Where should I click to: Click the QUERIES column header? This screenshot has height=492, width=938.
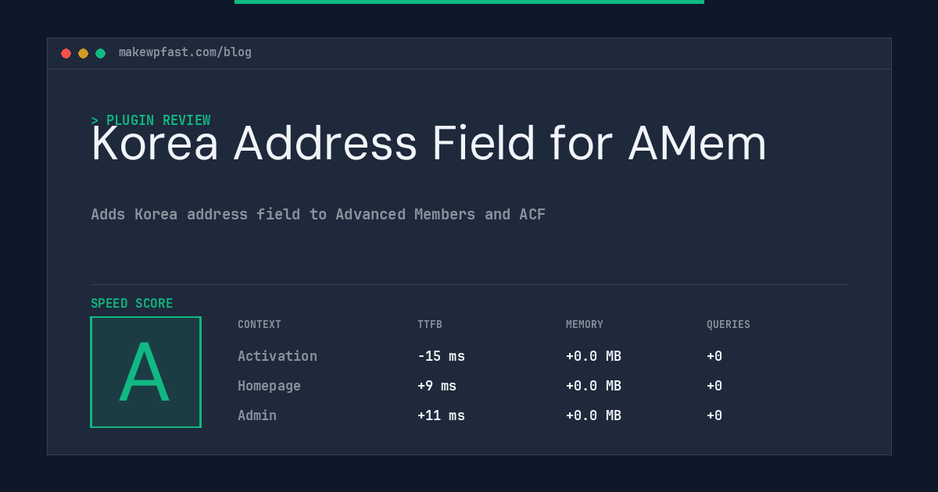pyautogui.click(x=729, y=325)
